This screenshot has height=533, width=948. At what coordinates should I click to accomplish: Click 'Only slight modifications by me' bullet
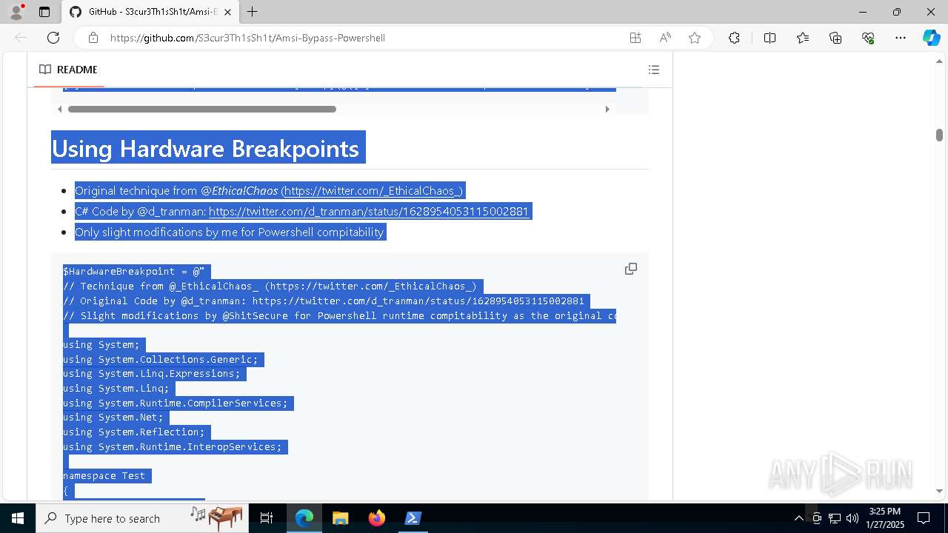pyautogui.click(x=230, y=232)
